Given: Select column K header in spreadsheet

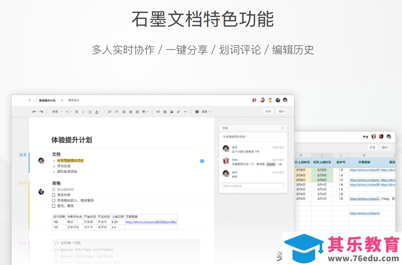Looking at the screenshot, I should [364, 155].
